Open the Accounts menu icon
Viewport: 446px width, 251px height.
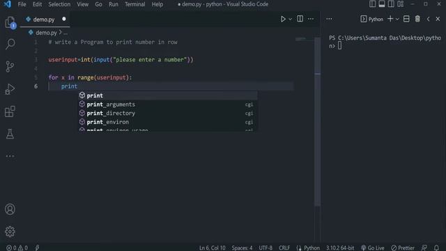(10, 209)
